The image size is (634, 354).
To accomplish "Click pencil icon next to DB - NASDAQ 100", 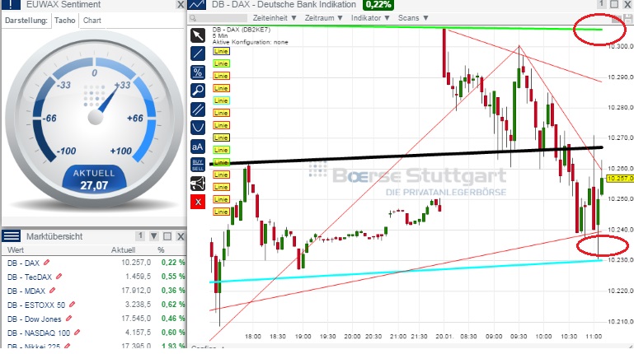I will [x=77, y=333].
